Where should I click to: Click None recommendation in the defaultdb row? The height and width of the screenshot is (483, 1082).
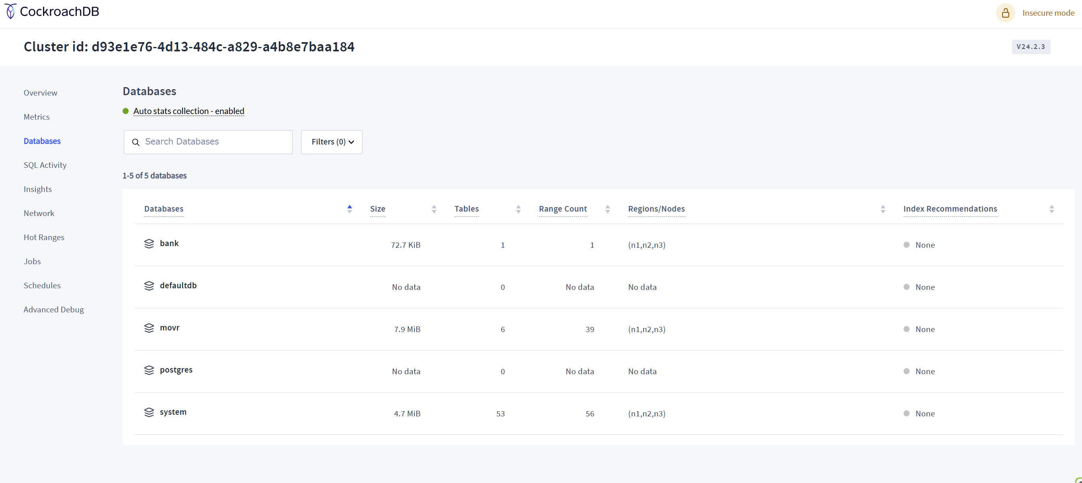[925, 287]
